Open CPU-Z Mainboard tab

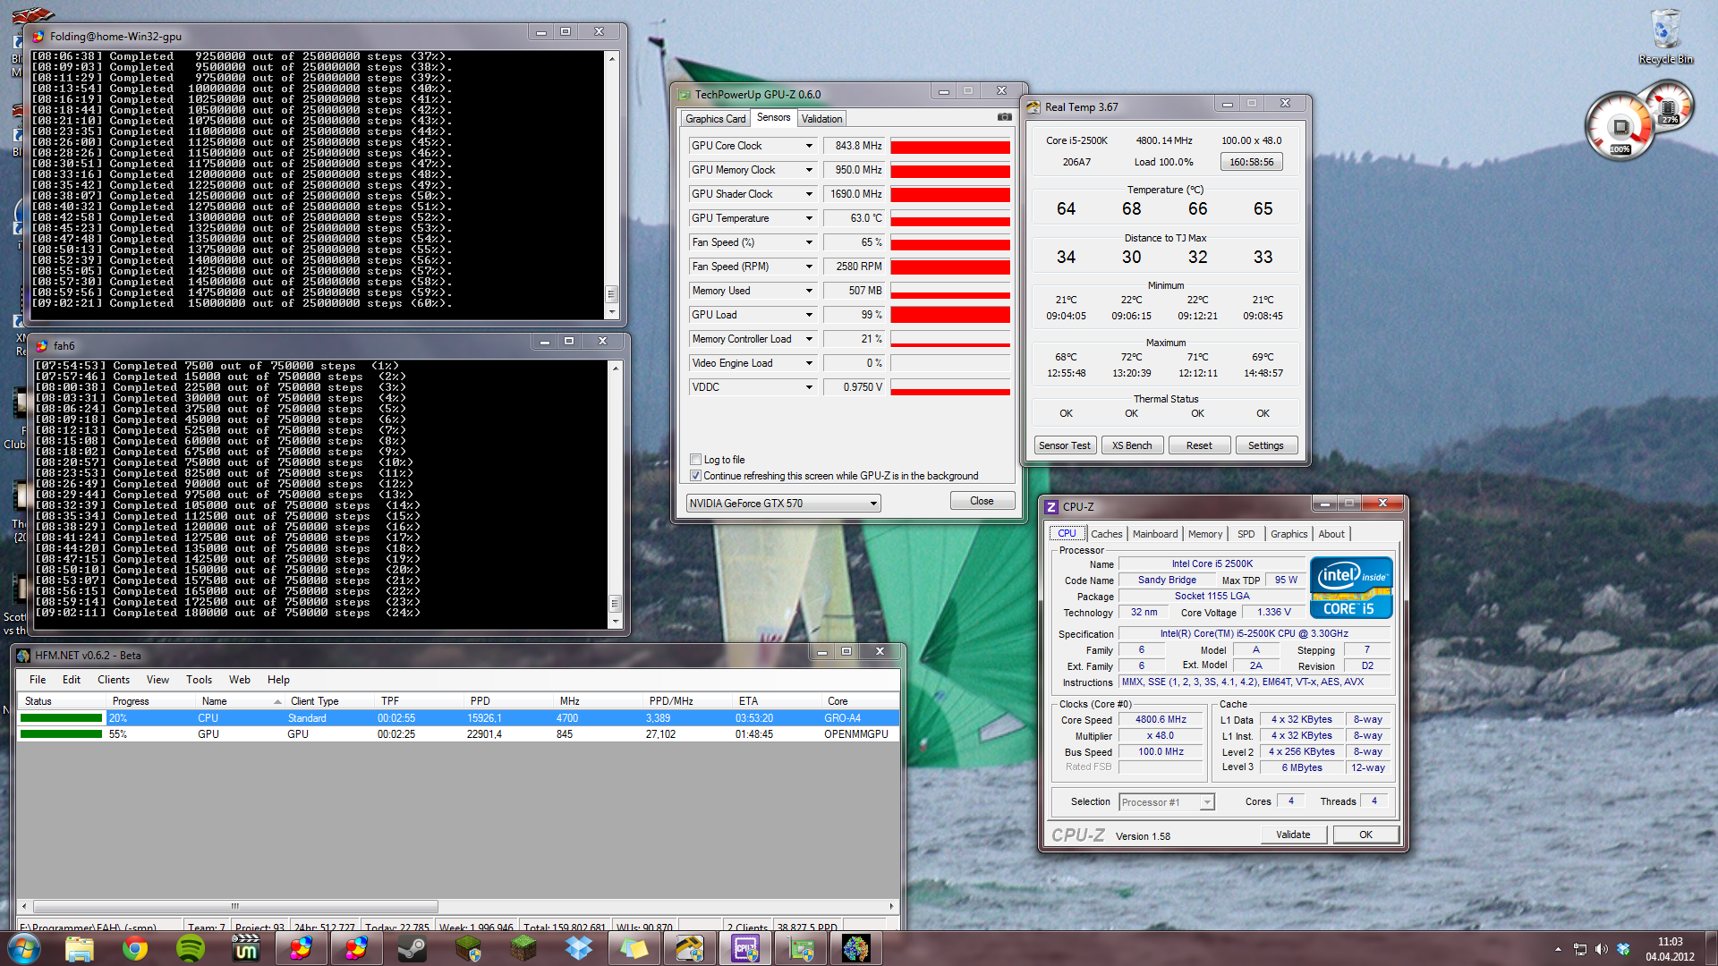point(1154,534)
